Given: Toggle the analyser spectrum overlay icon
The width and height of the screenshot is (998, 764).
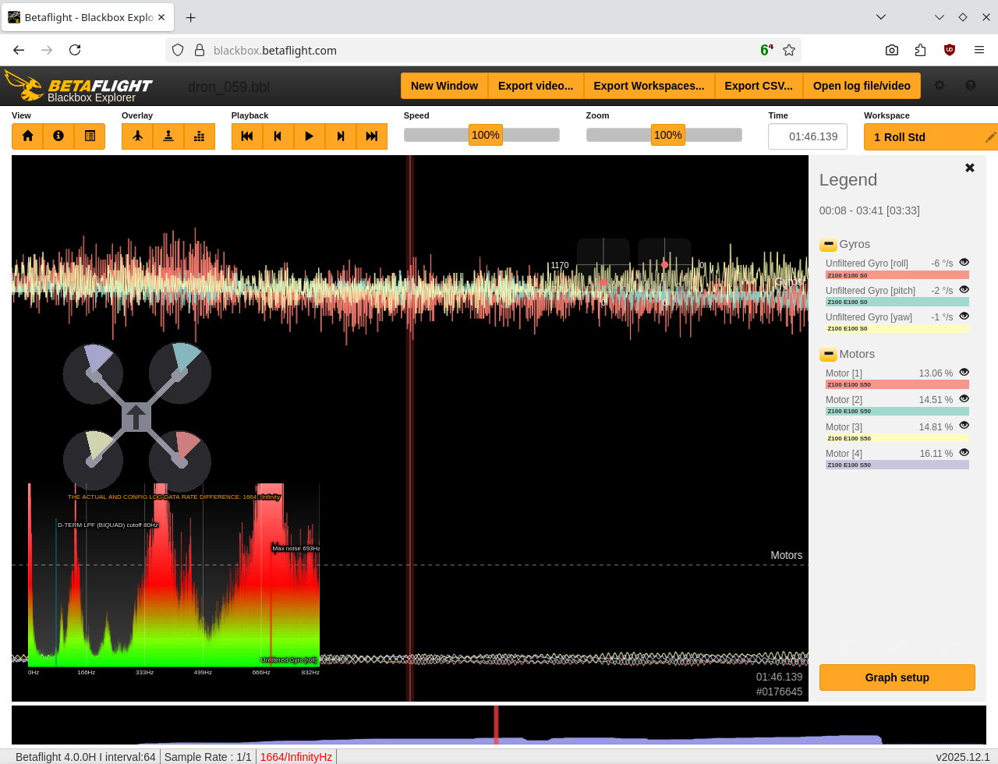Looking at the screenshot, I should click(x=200, y=136).
